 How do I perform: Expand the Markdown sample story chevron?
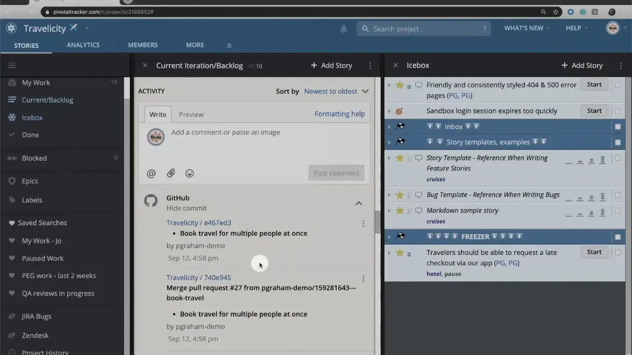point(389,211)
